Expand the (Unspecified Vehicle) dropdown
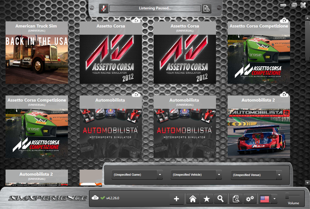Viewport: 310px width, 209px height. pos(219,175)
